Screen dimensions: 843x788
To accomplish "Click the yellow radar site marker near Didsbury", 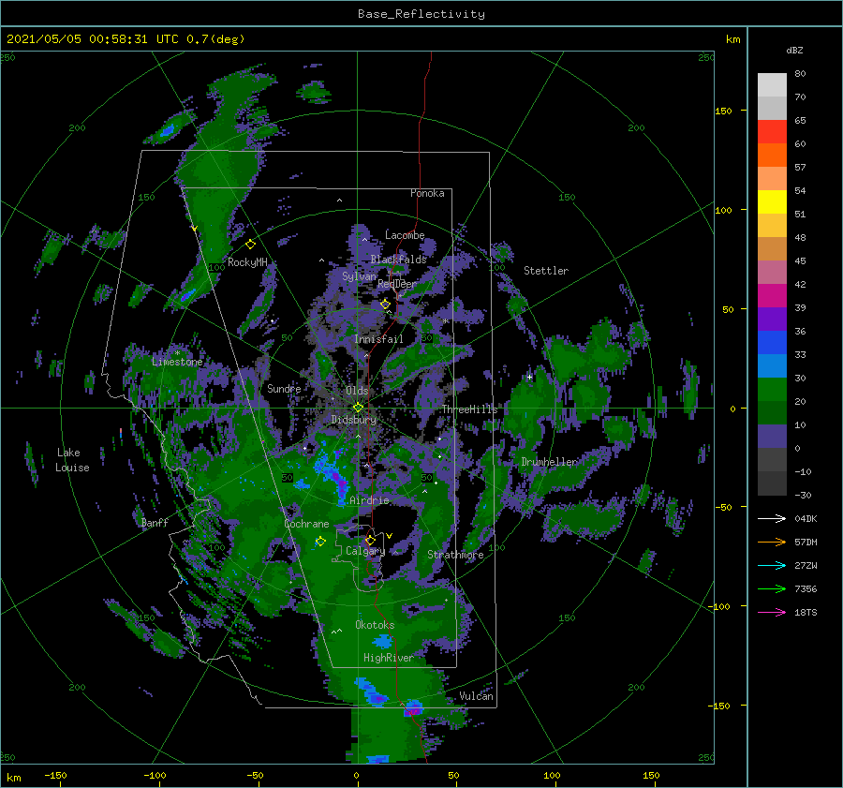I will click(358, 408).
